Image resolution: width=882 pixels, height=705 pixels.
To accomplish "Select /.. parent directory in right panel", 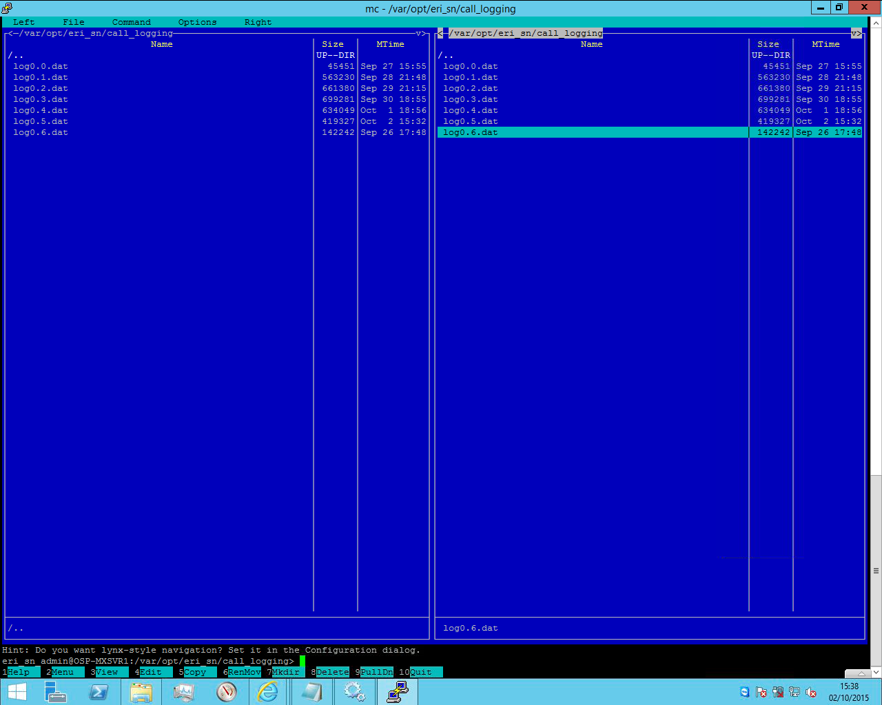I will 650,55.
